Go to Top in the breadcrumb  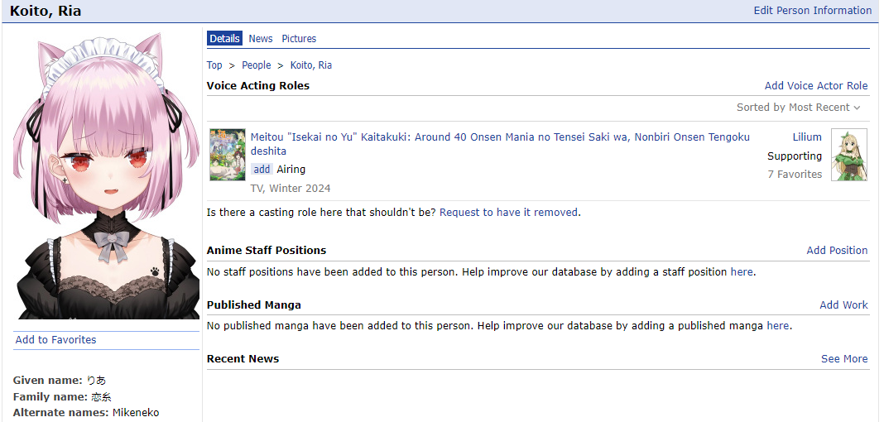click(x=214, y=65)
